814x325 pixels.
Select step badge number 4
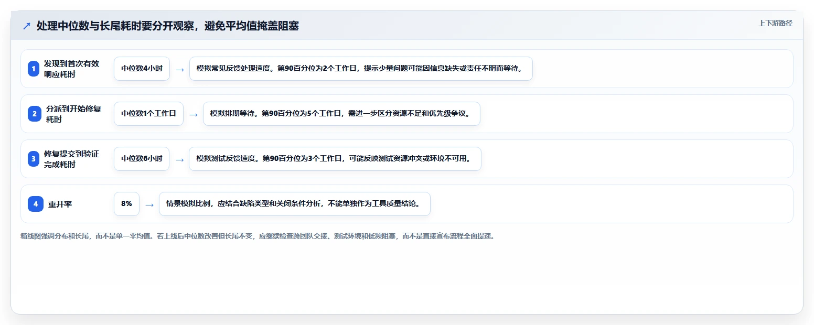coord(36,204)
